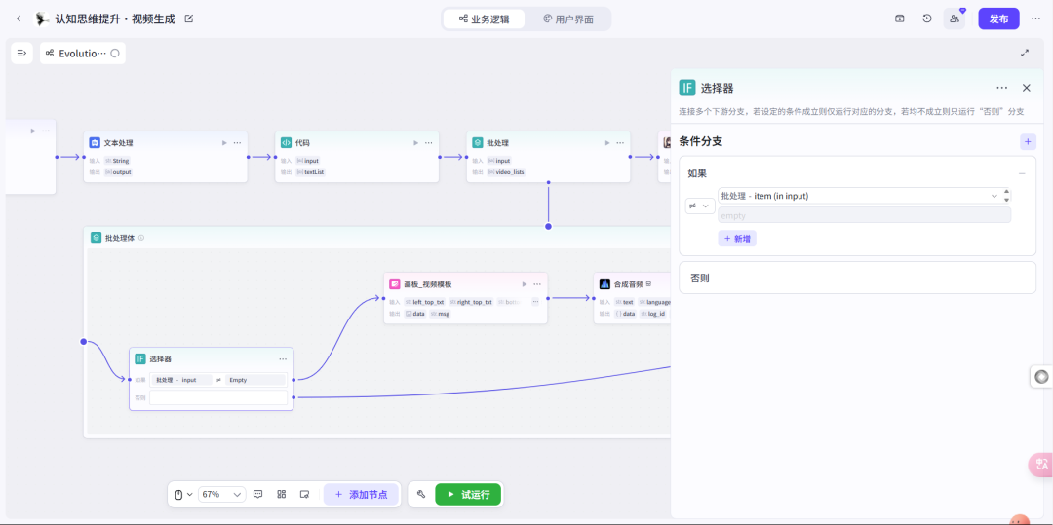Expand the 批处理 - item variable dropdown

(994, 196)
